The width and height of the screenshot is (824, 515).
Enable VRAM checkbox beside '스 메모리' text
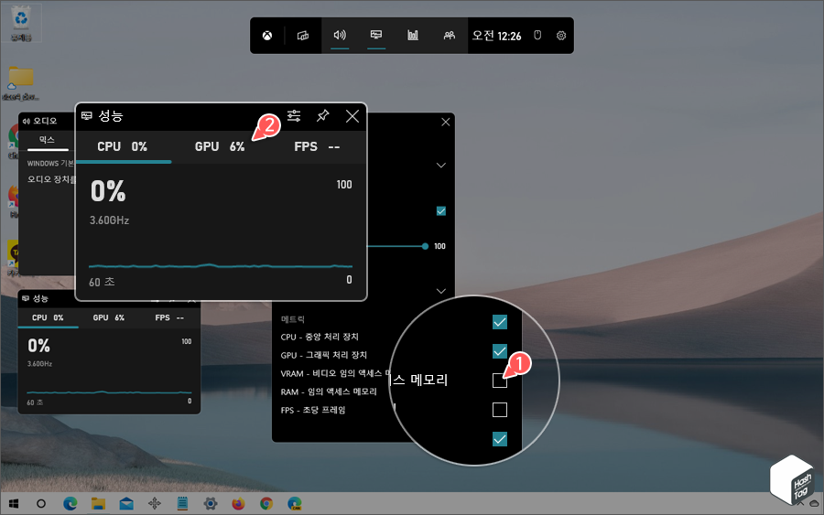coord(500,381)
